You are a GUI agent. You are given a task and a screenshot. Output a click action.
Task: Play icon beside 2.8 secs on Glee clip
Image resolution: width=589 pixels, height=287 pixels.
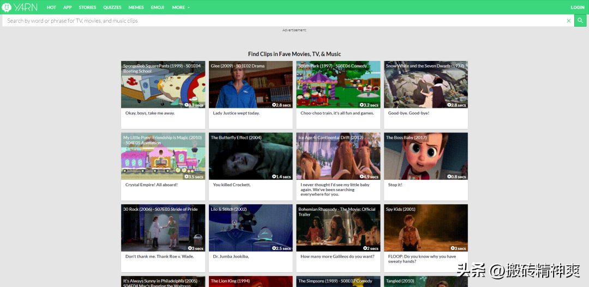pos(274,105)
